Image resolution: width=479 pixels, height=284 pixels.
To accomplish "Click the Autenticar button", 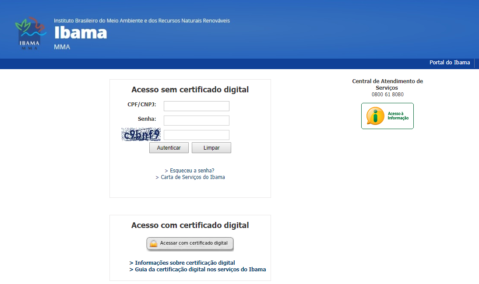I will pos(169,148).
